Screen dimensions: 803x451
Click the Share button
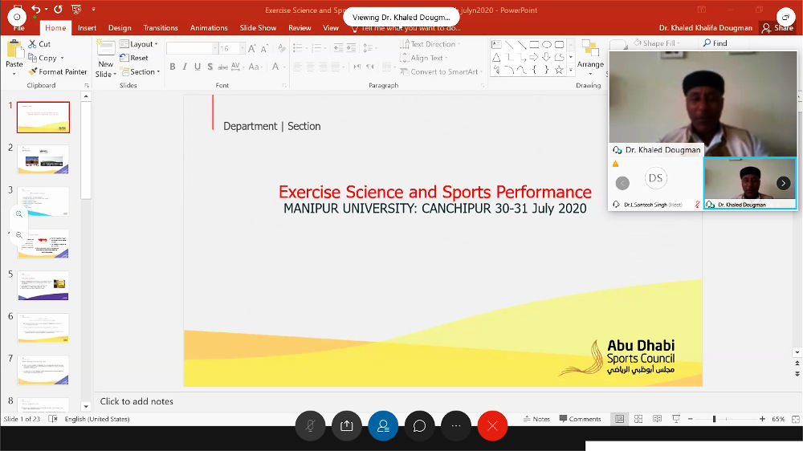777,27
